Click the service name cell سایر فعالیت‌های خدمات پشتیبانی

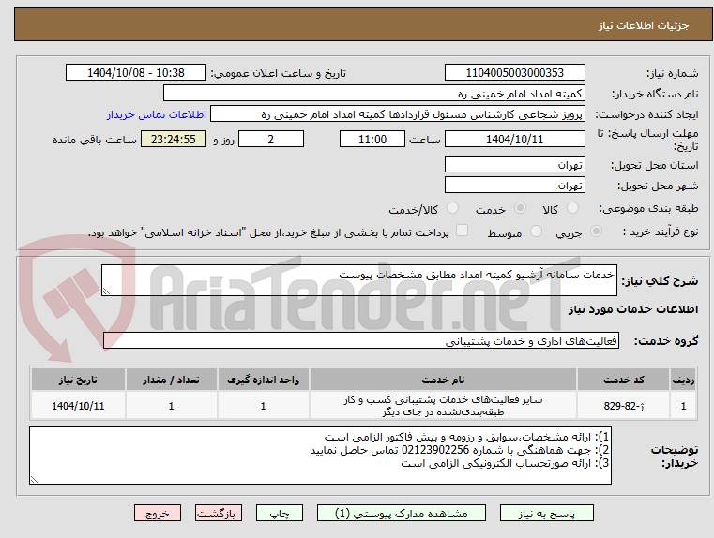(443, 406)
